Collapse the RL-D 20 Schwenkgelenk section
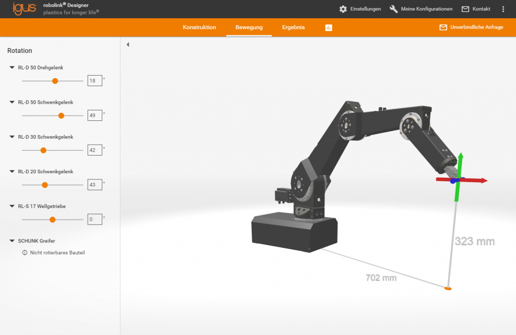Image resolution: width=516 pixels, height=335 pixels. [12, 172]
